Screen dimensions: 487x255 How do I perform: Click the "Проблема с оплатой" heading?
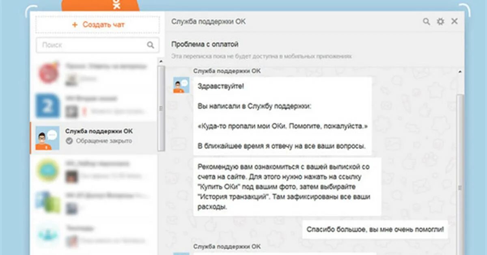[x=205, y=44]
